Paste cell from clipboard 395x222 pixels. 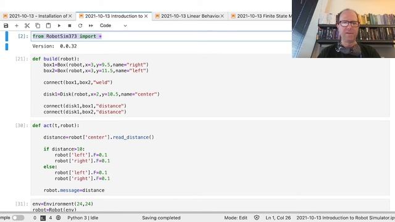point(48,25)
